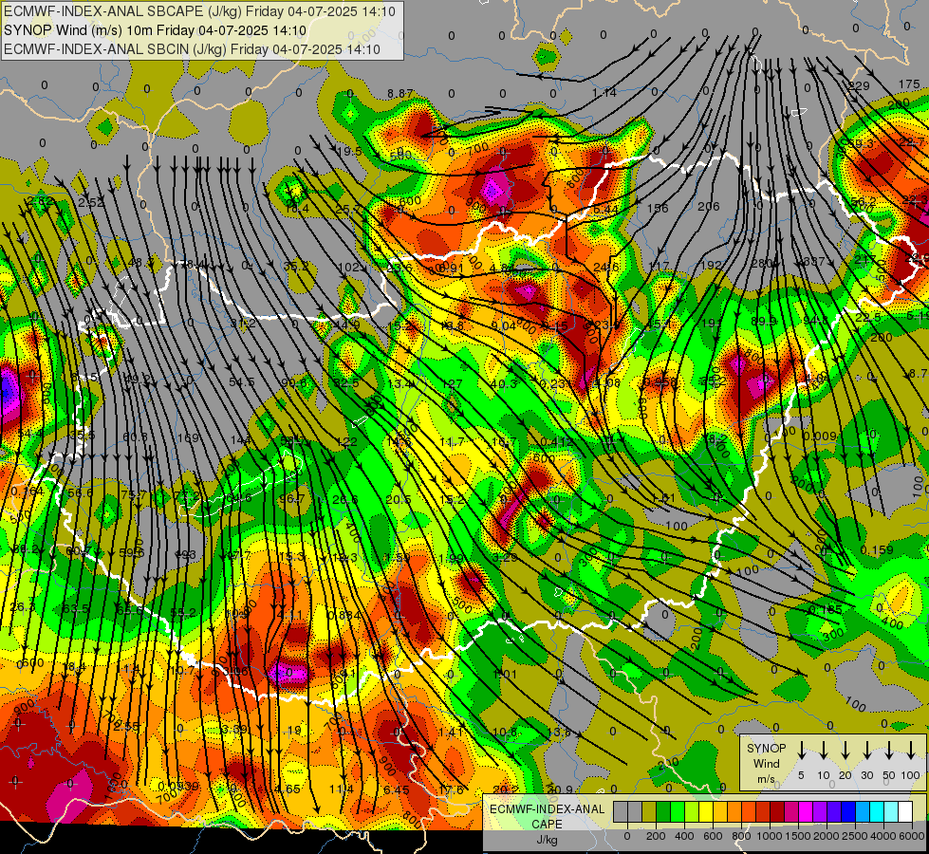Click the SYNOP Wind 10m title line
Viewport: 929px width, 854px height.
(x=155, y=30)
